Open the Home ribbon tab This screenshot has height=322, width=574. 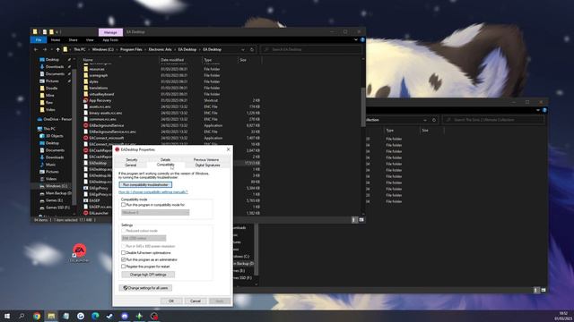point(56,39)
